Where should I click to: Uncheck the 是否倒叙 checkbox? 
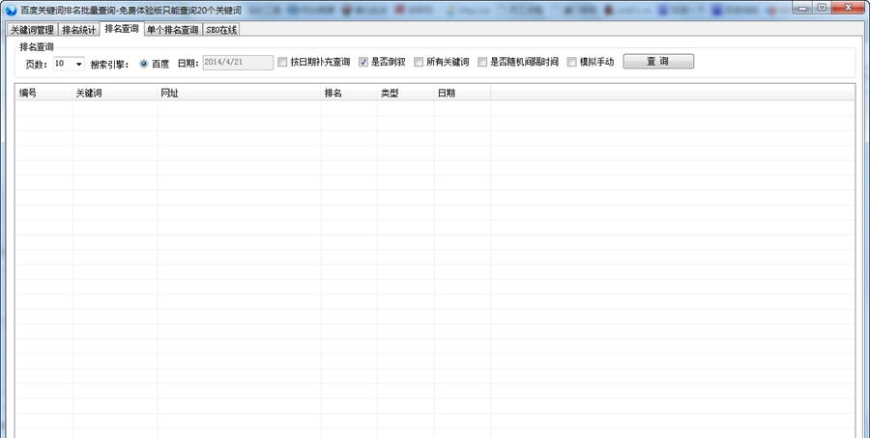363,62
